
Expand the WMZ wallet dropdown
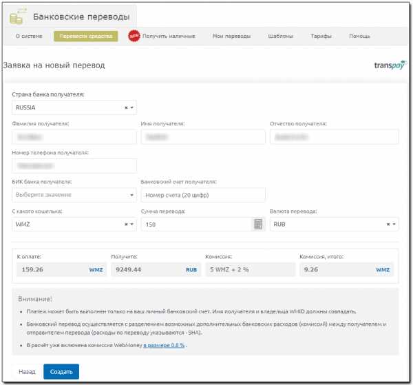[x=132, y=225]
